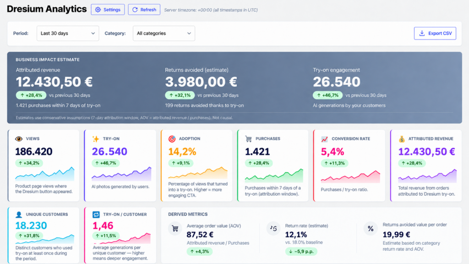Click the eye icon on Views card
469x264 pixels.
19,138
